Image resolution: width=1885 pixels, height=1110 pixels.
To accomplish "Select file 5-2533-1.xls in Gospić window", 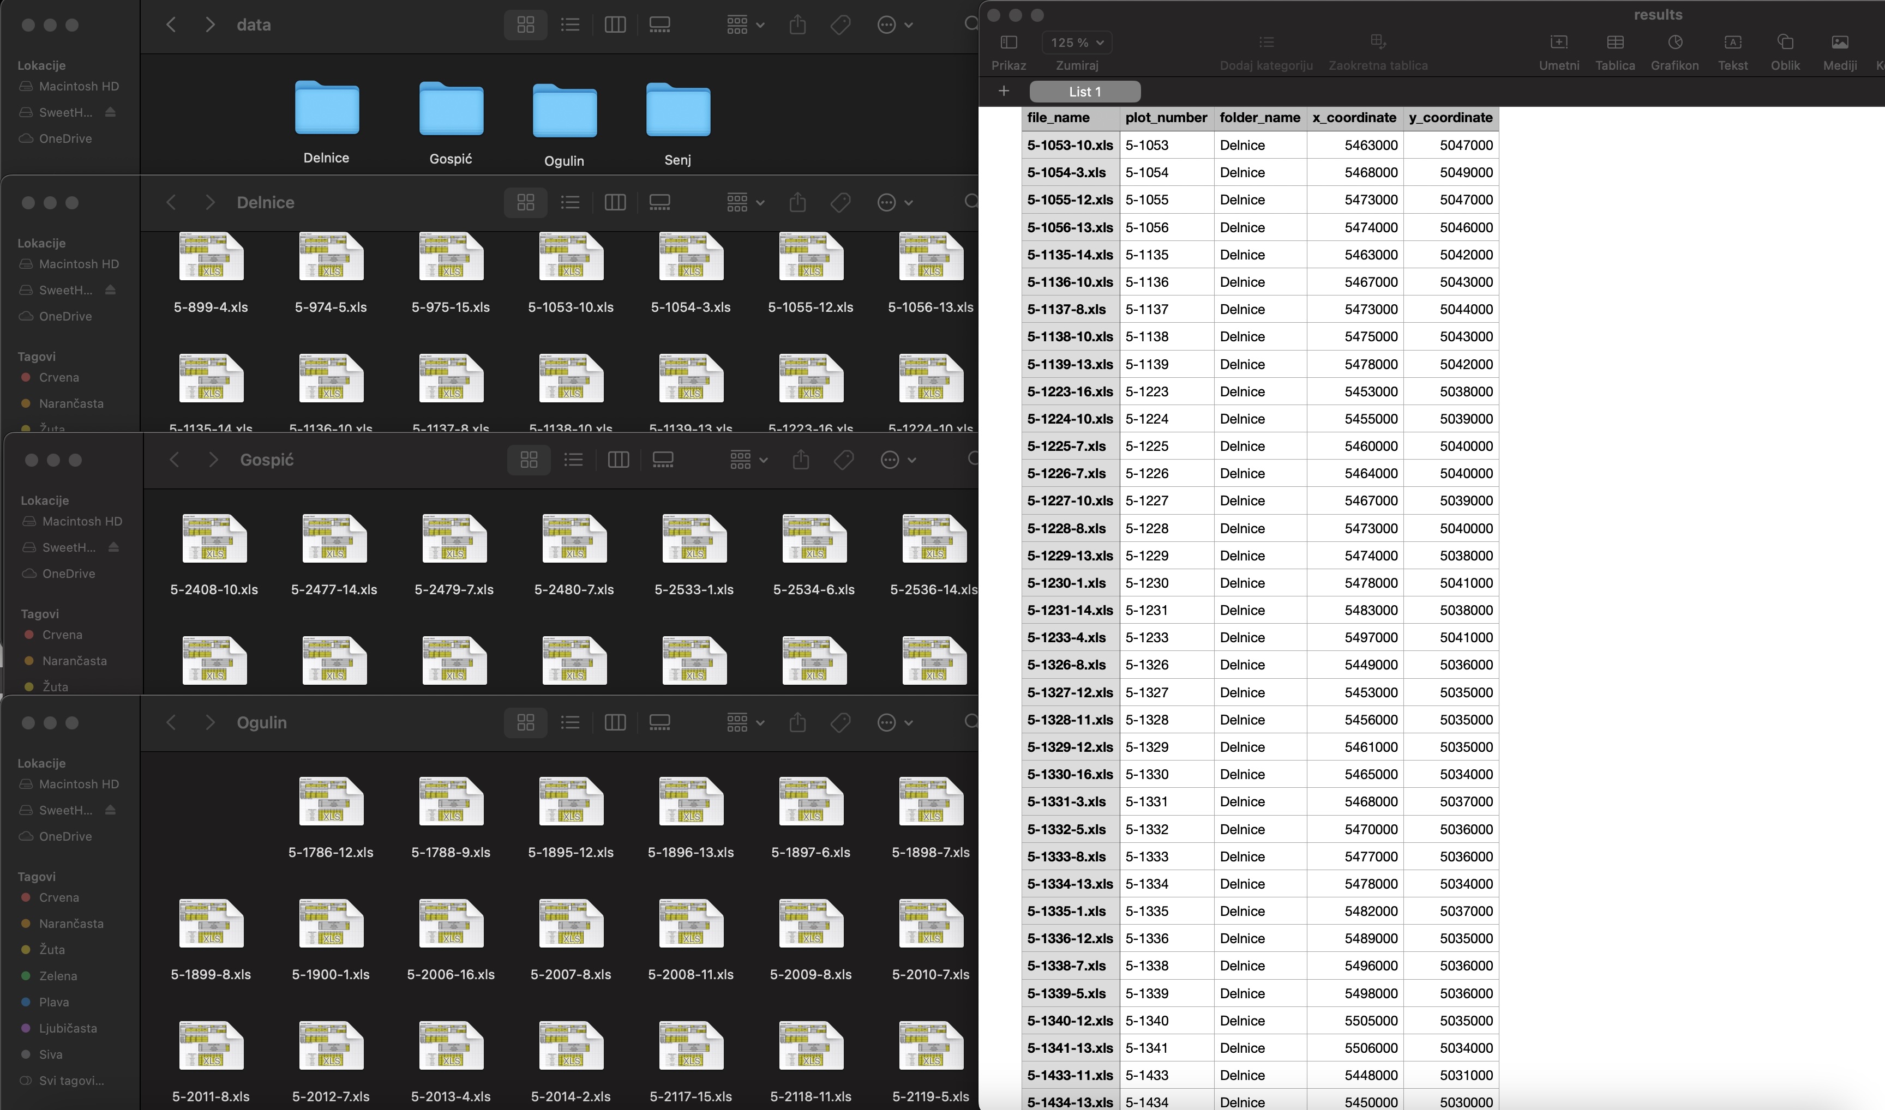I will tap(694, 555).
